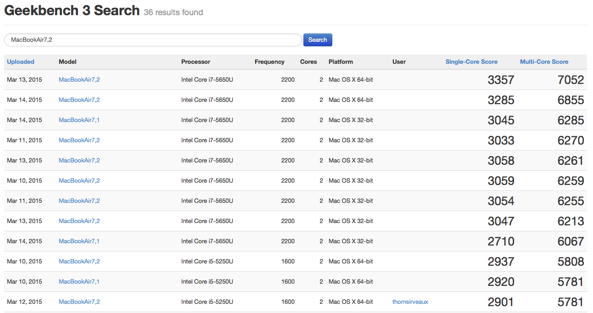Sort results by Uploaded column
This screenshot has width=593, height=313.
pos(21,61)
